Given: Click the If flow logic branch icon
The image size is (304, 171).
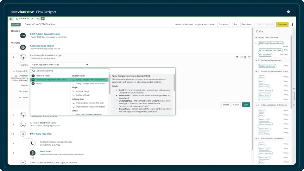Looking at the screenshot, I should pyautogui.click(x=23, y=134).
